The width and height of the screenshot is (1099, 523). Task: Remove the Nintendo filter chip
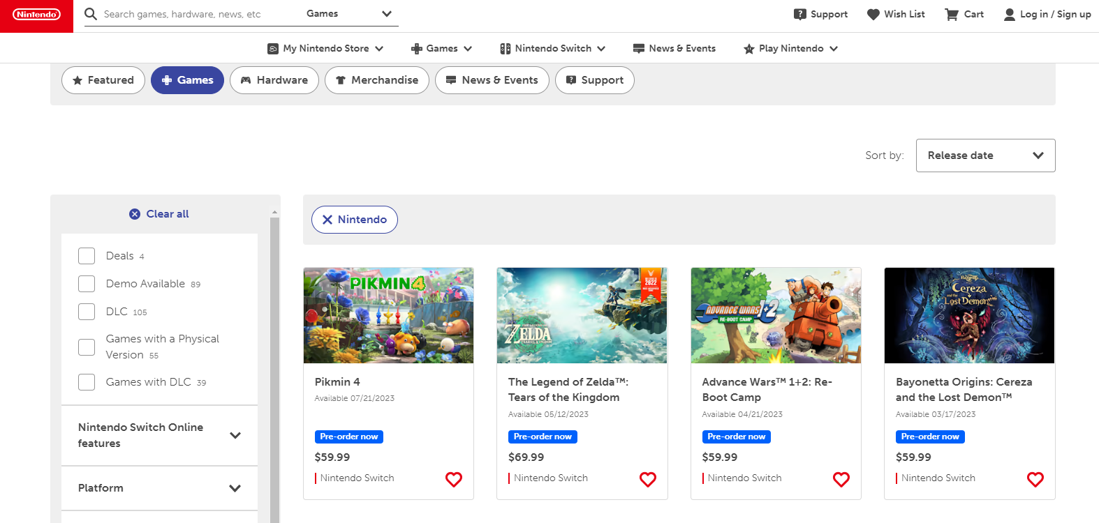click(x=327, y=220)
